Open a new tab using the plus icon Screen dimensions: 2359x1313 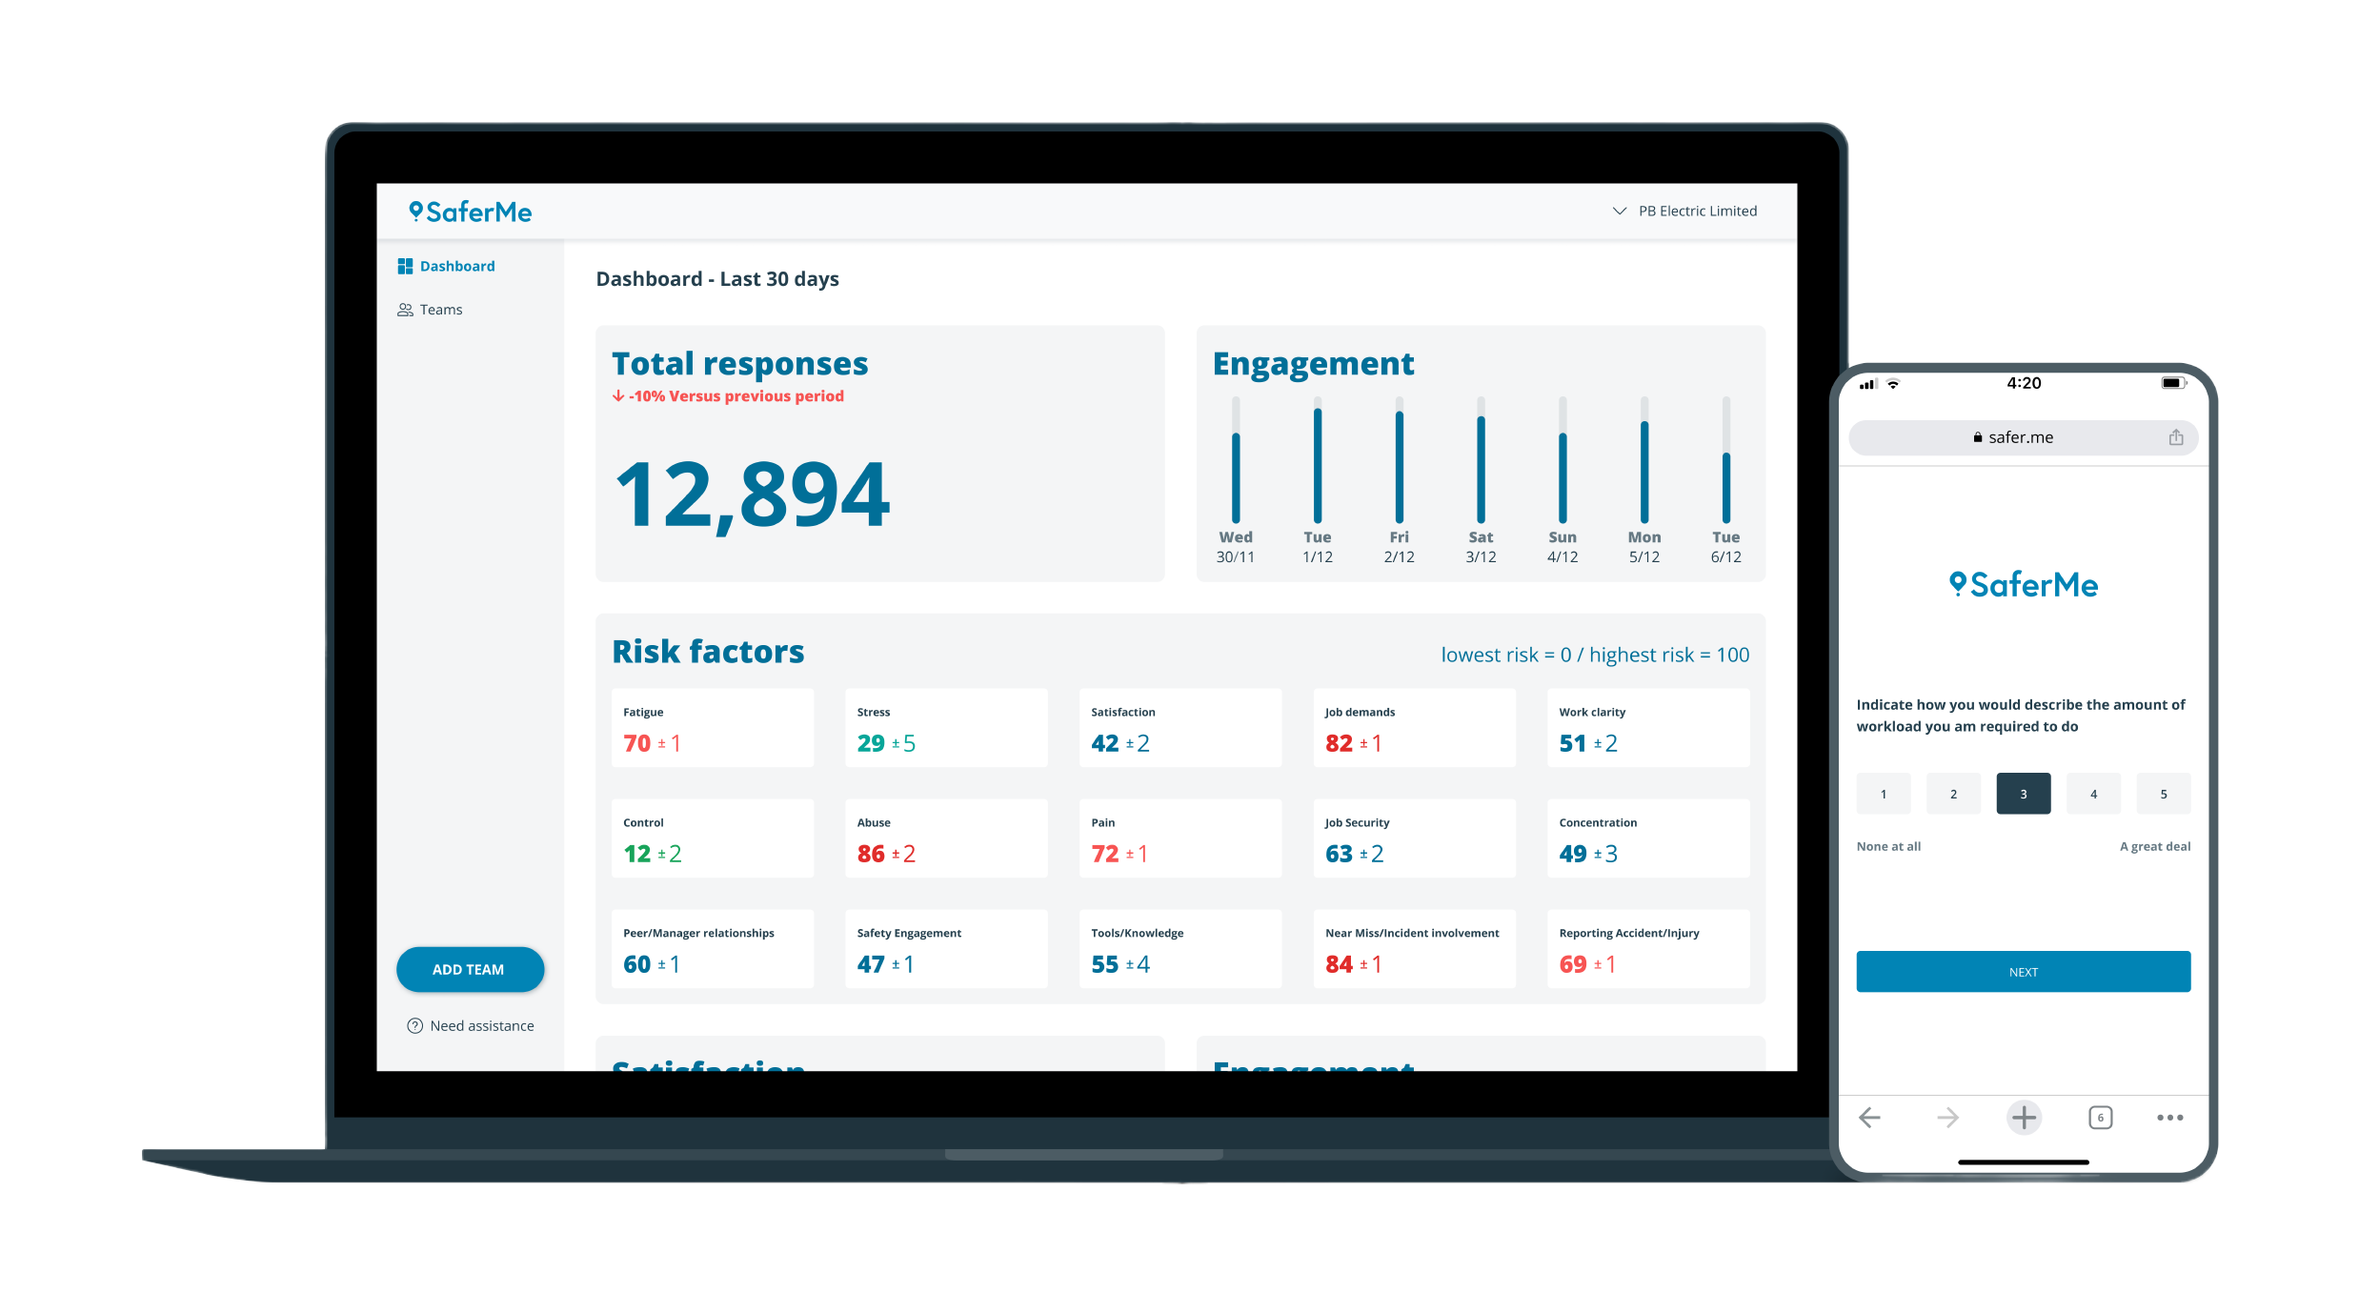[x=2024, y=1117]
